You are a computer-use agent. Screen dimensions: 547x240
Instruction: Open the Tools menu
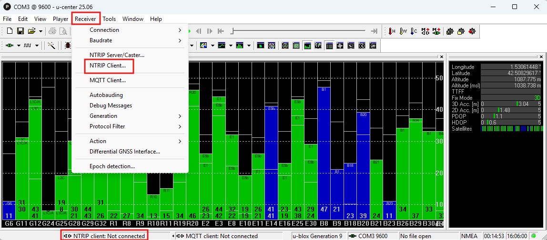pos(109,19)
